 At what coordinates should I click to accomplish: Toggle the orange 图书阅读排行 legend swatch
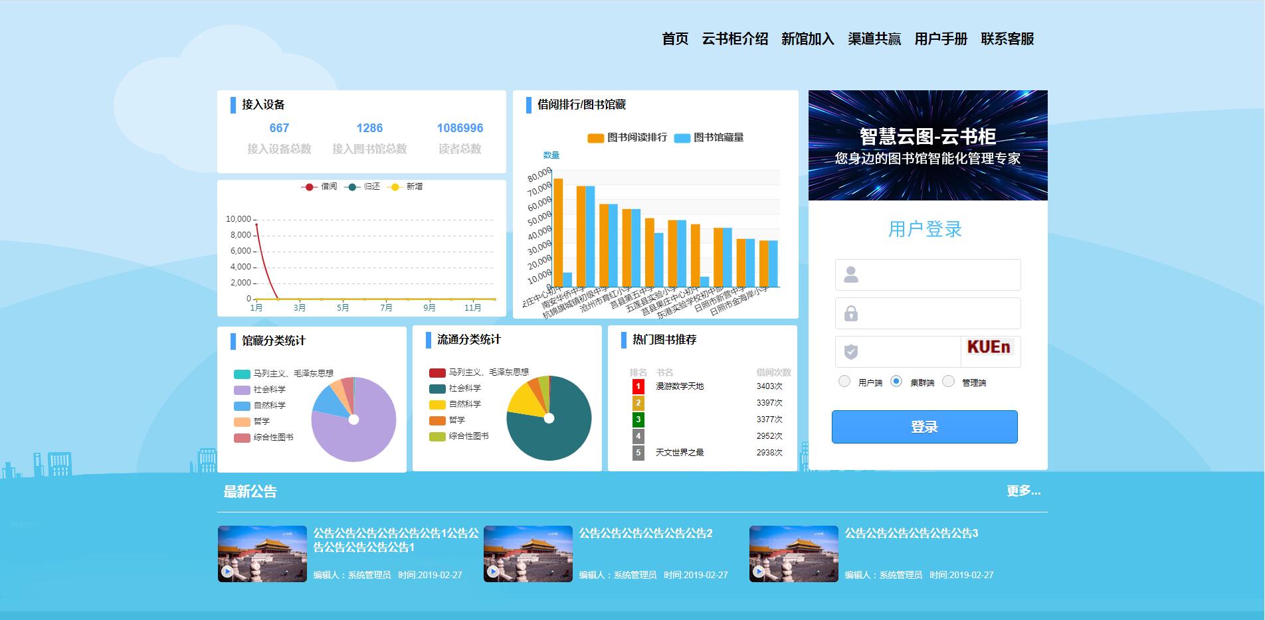point(595,138)
